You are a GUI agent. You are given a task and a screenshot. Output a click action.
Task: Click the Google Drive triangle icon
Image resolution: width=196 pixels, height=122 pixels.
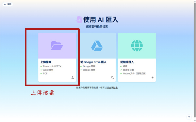click(x=97, y=46)
